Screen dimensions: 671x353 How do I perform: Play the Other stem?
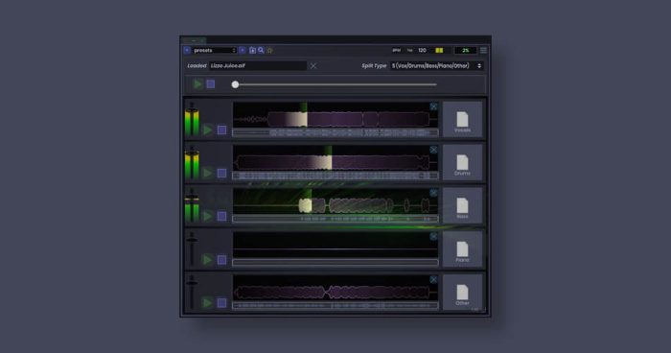[208, 302]
